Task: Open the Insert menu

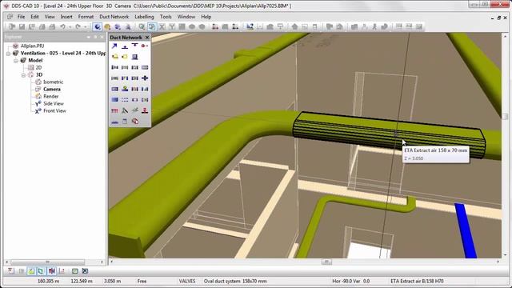Action: coord(66,17)
